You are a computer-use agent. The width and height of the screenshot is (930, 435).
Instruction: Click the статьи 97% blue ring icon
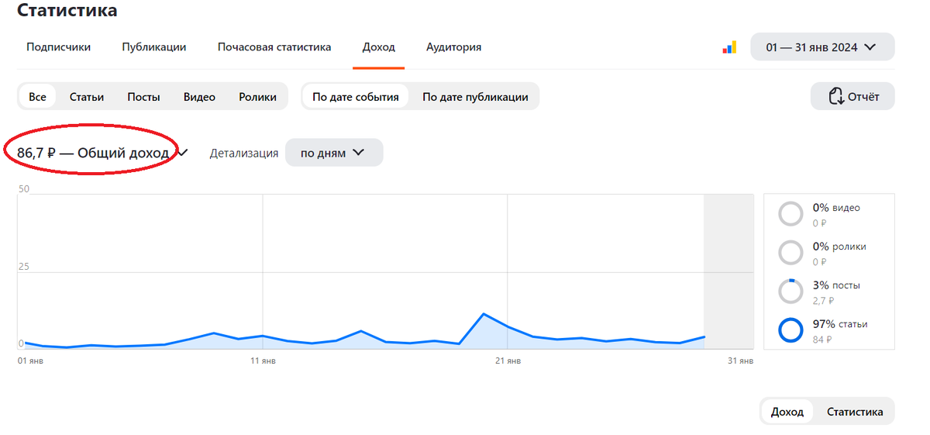[790, 330]
